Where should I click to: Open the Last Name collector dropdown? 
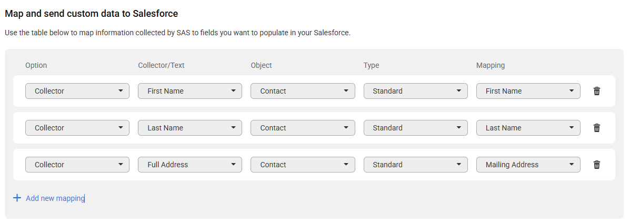click(190, 128)
